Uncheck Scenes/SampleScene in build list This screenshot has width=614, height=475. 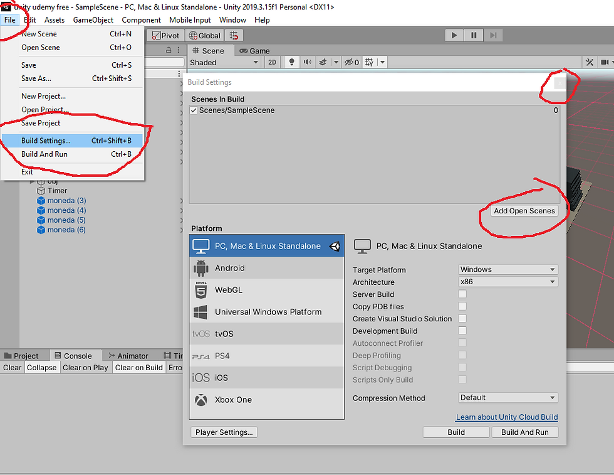pyautogui.click(x=194, y=110)
